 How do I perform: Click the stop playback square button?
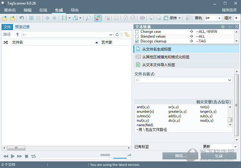[x=27, y=156]
